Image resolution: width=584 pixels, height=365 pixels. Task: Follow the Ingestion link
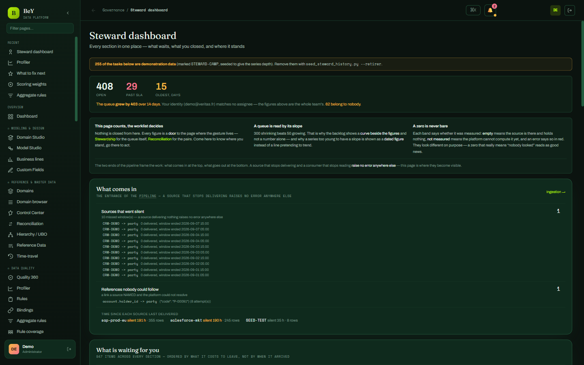pos(556,192)
